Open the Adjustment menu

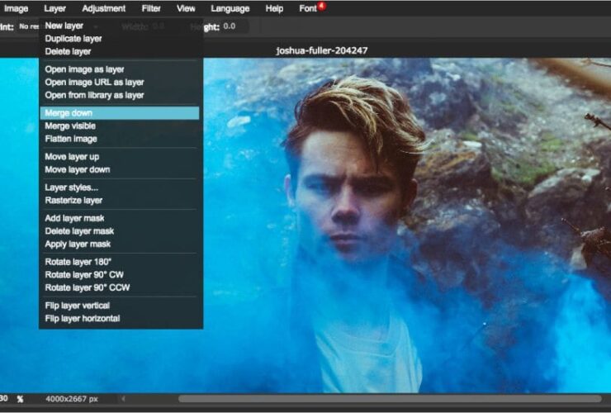[x=104, y=8]
